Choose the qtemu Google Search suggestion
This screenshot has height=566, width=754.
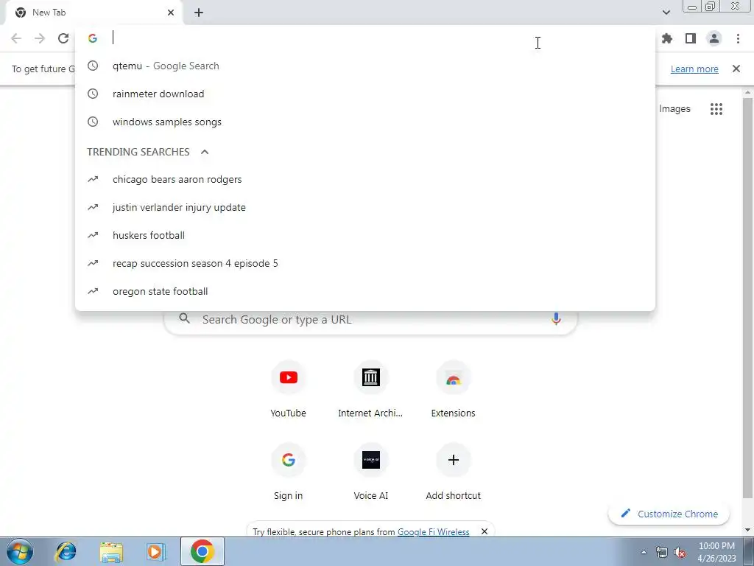pyautogui.click(x=365, y=66)
